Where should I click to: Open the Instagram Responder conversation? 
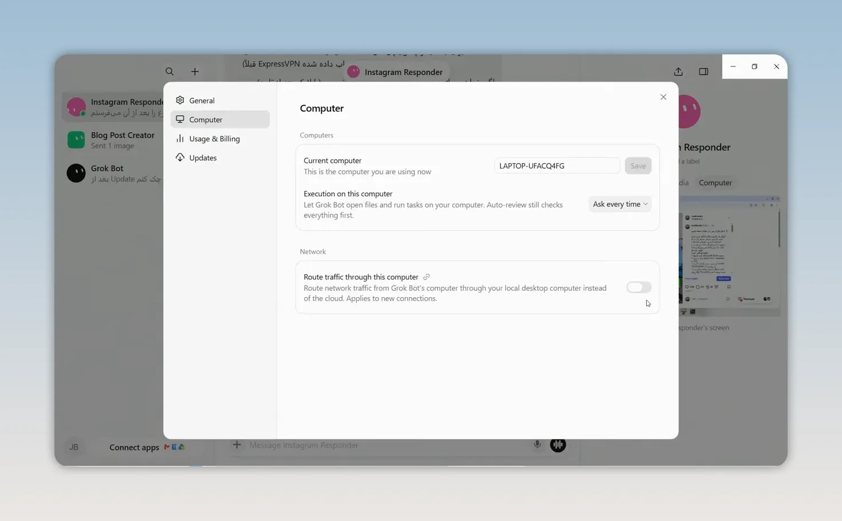point(113,106)
